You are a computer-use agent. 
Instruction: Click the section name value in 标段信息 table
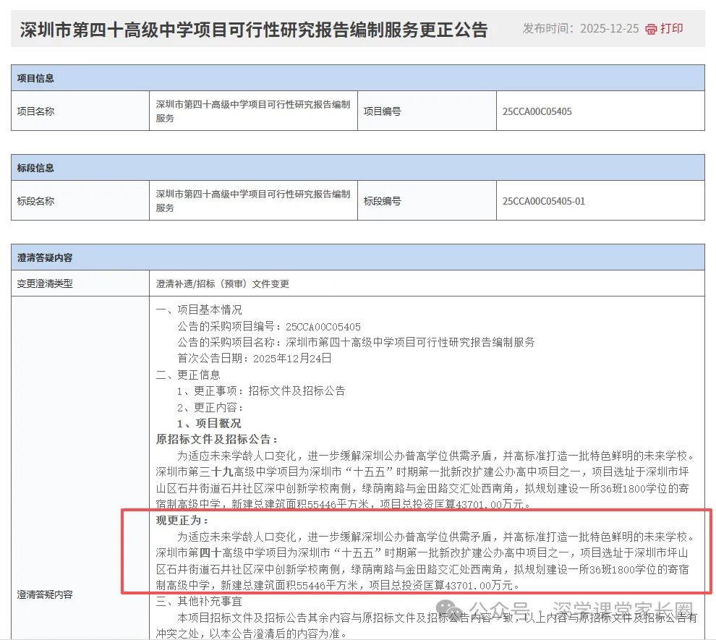253,201
